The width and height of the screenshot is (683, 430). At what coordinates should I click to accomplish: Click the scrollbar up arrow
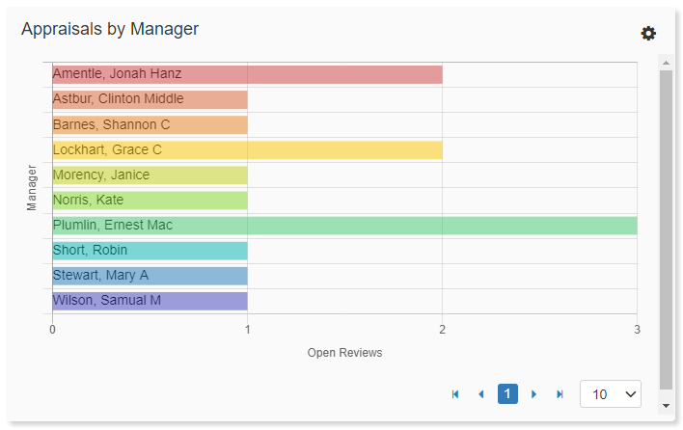tap(666, 62)
